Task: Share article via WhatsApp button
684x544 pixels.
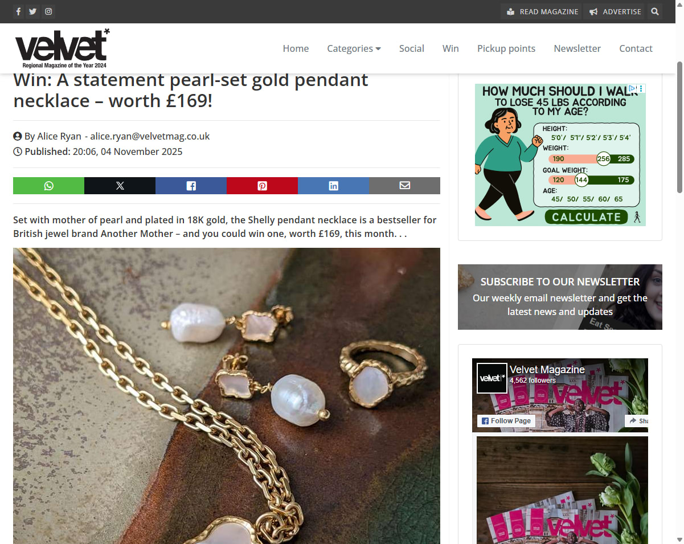Action: 48,186
